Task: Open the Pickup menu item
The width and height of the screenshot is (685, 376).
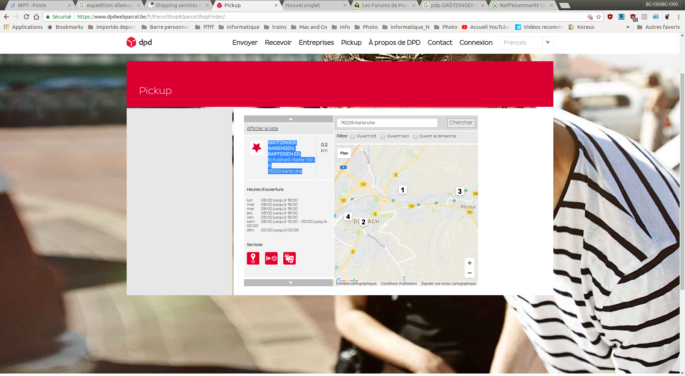Action: 351,42
